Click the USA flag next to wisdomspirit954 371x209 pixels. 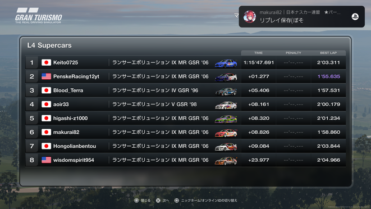(46, 160)
